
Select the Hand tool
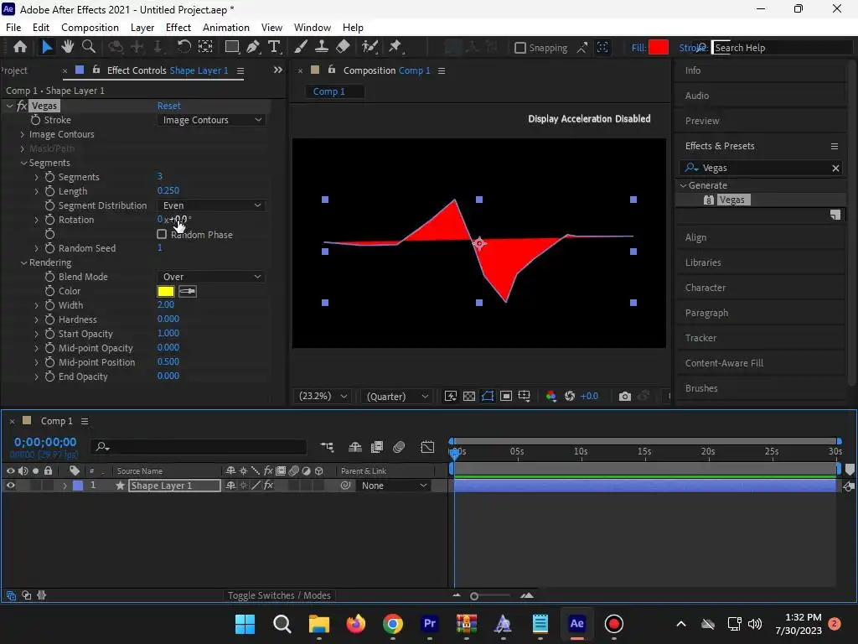67,47
